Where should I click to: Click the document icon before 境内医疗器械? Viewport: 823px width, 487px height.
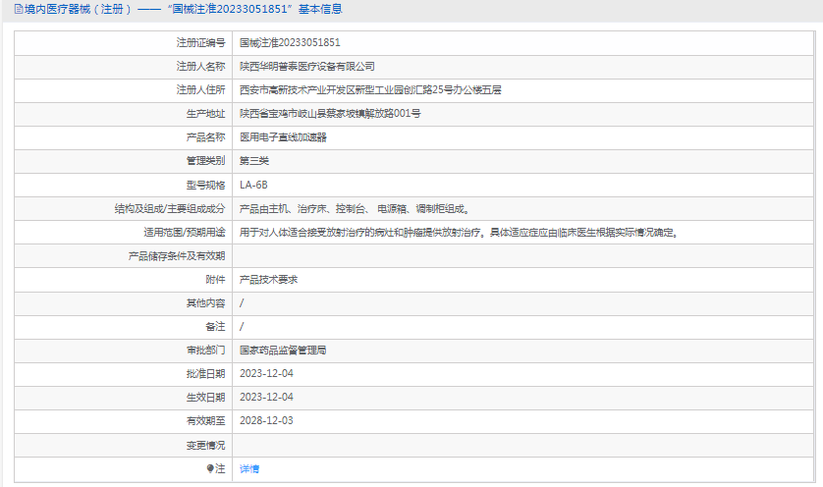[x=19, y=9]
